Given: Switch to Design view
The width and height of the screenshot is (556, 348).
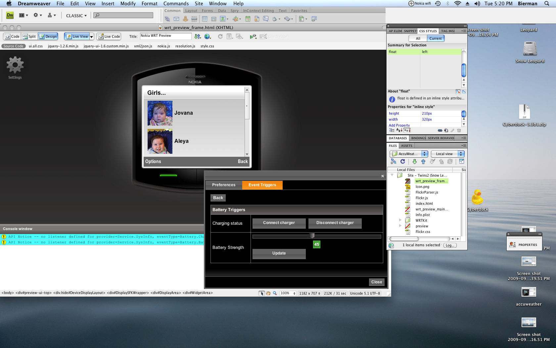Looking at the screenshot, I should point(48,36).
